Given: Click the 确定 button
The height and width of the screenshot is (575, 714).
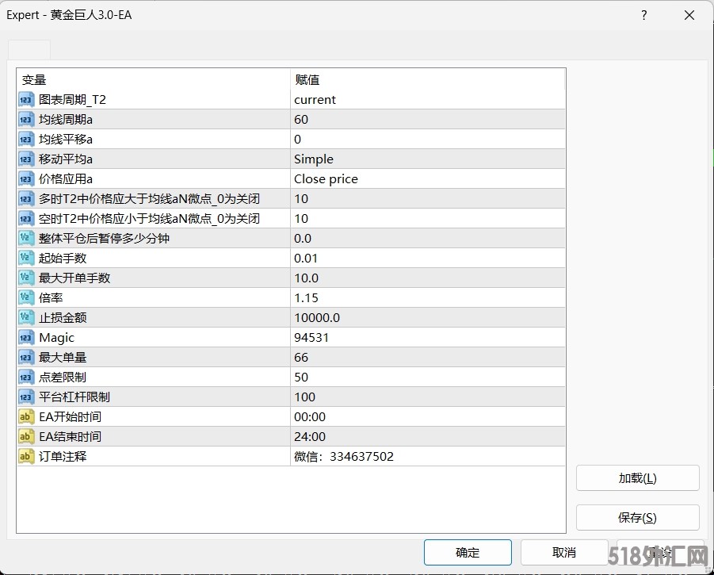Looking at the screenshot, I should [x=468, y=553].
